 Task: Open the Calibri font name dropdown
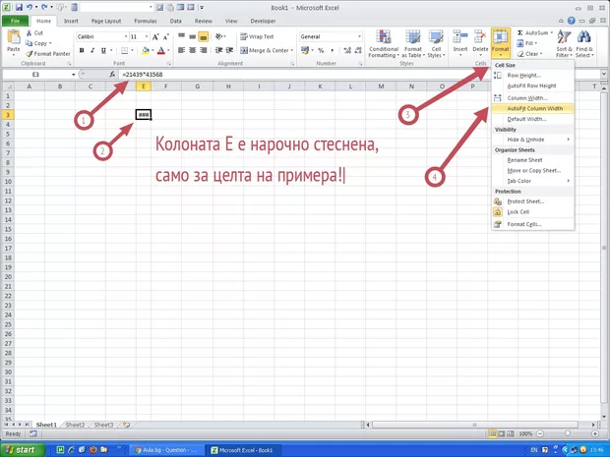[x=126, y=36]
